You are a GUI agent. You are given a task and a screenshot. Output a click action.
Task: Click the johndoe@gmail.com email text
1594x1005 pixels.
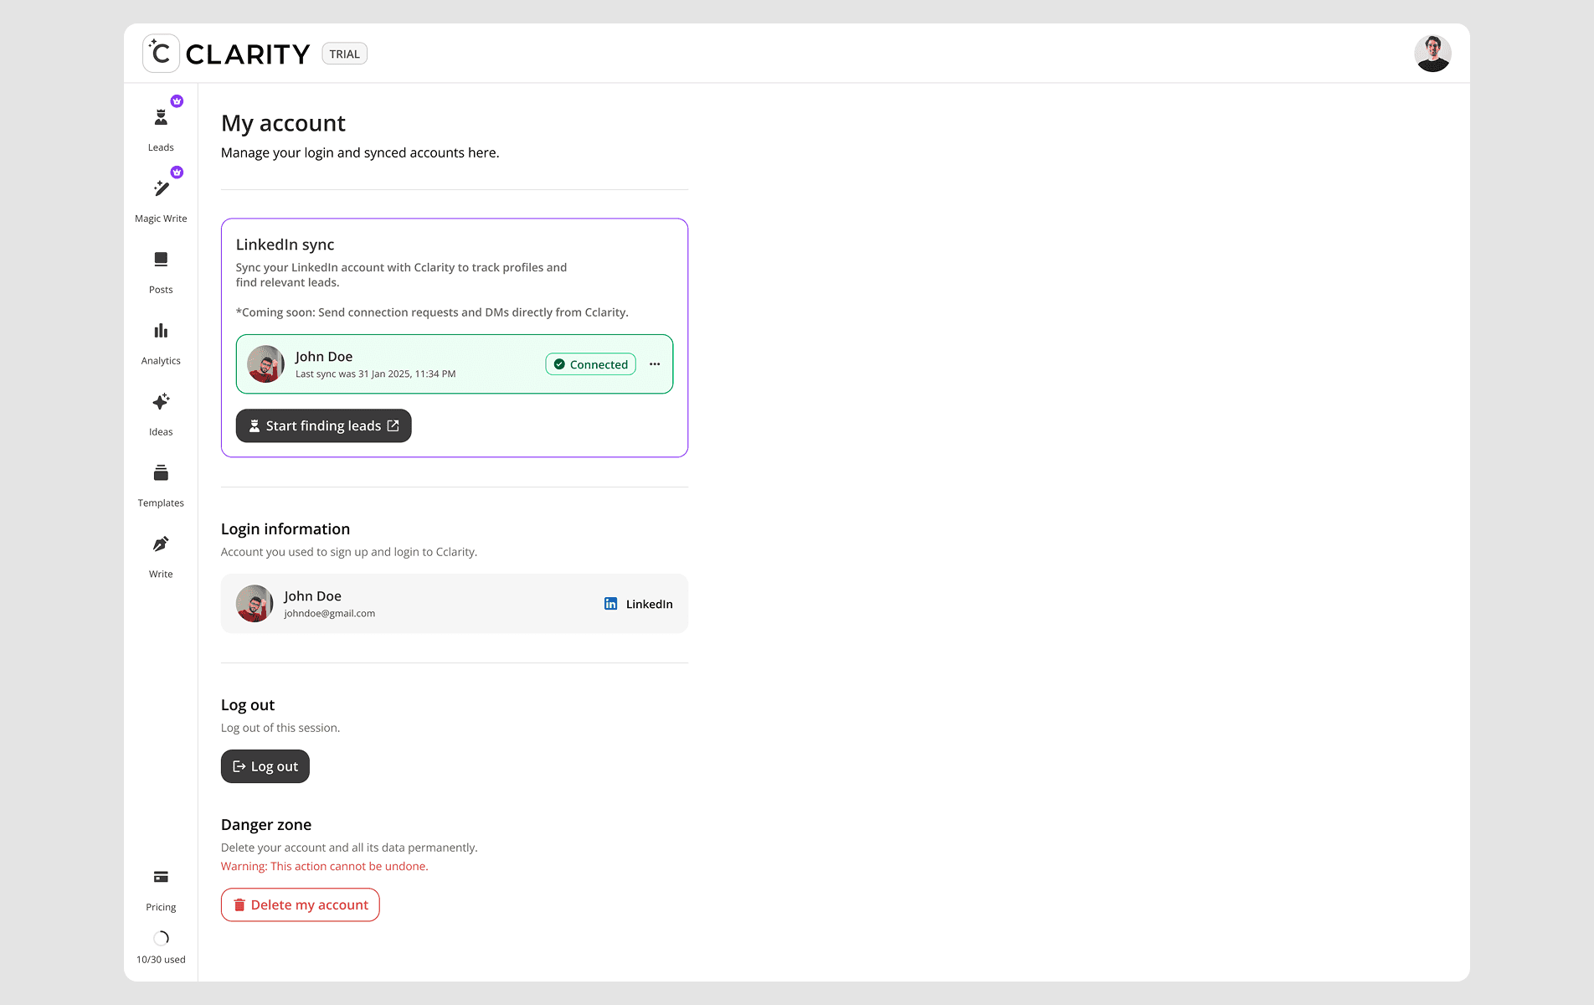point(329,613)
